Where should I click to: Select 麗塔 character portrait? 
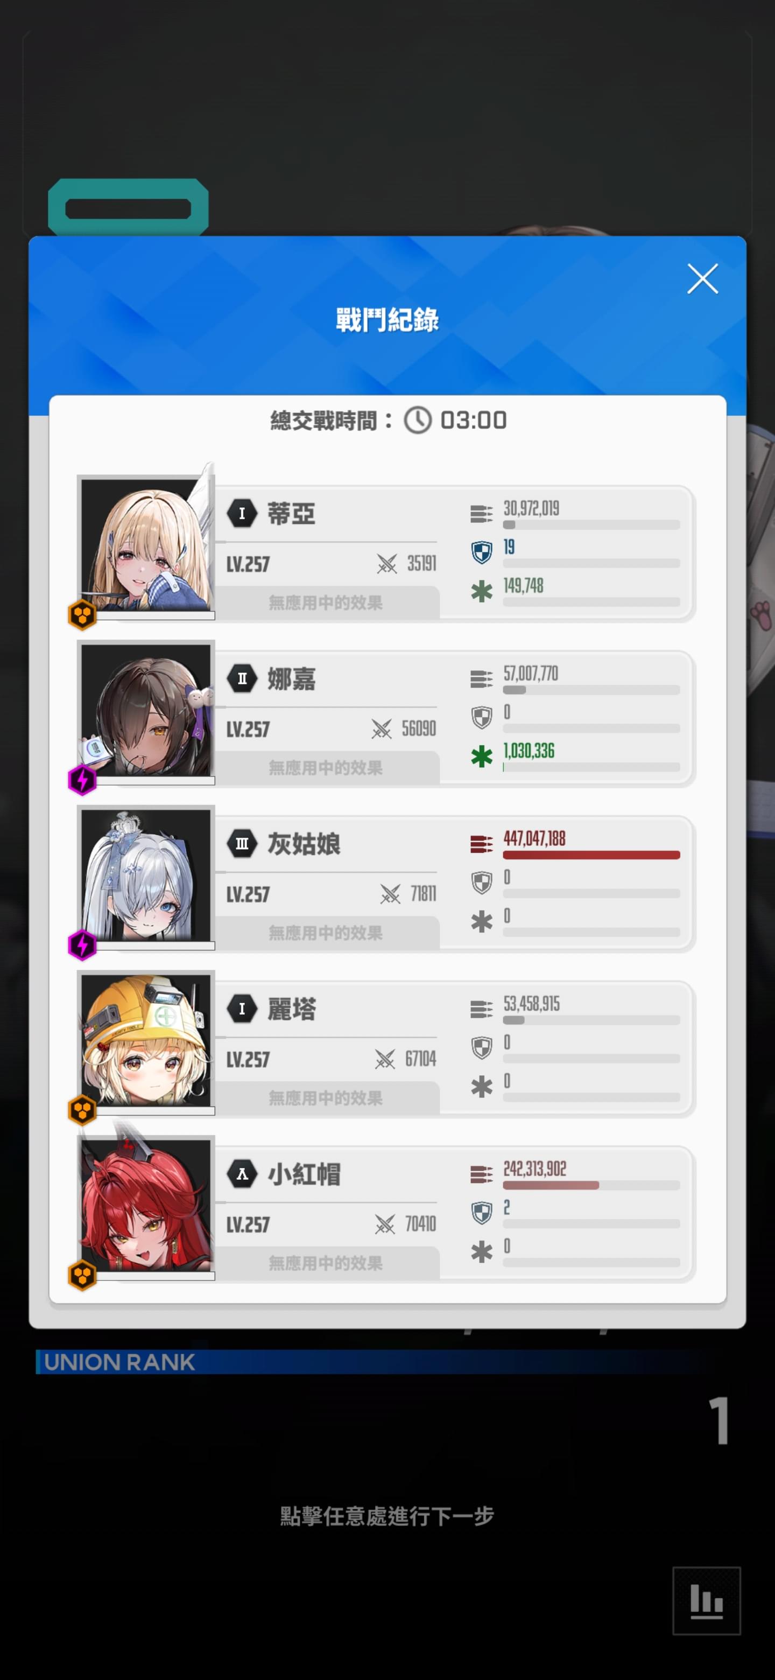click(x=146, y=1041)
